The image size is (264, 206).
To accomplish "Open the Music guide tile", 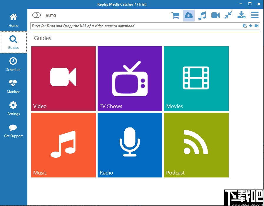I will click(x=64, y=145).
